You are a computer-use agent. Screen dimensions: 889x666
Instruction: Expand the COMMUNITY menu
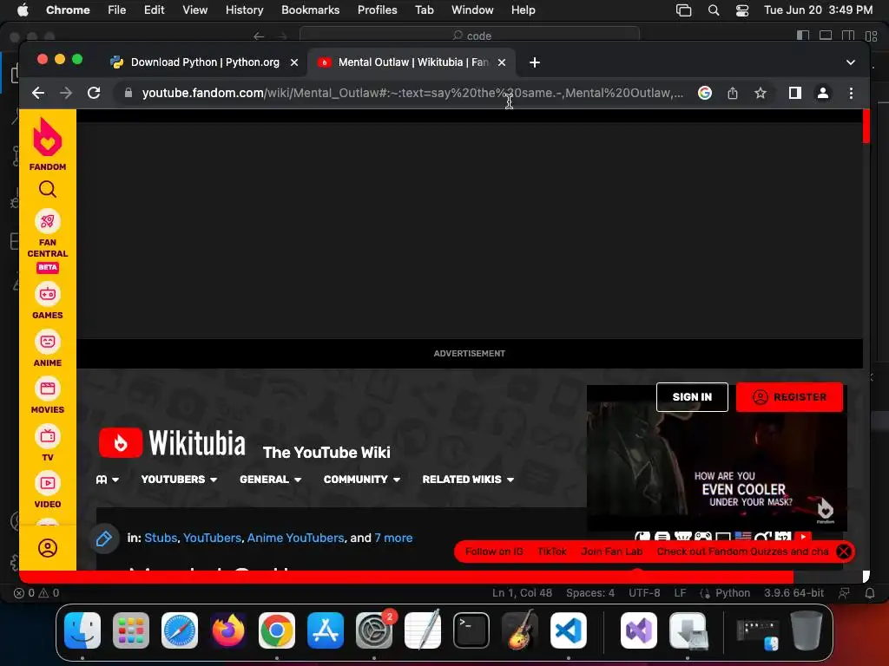pos(362,479)
